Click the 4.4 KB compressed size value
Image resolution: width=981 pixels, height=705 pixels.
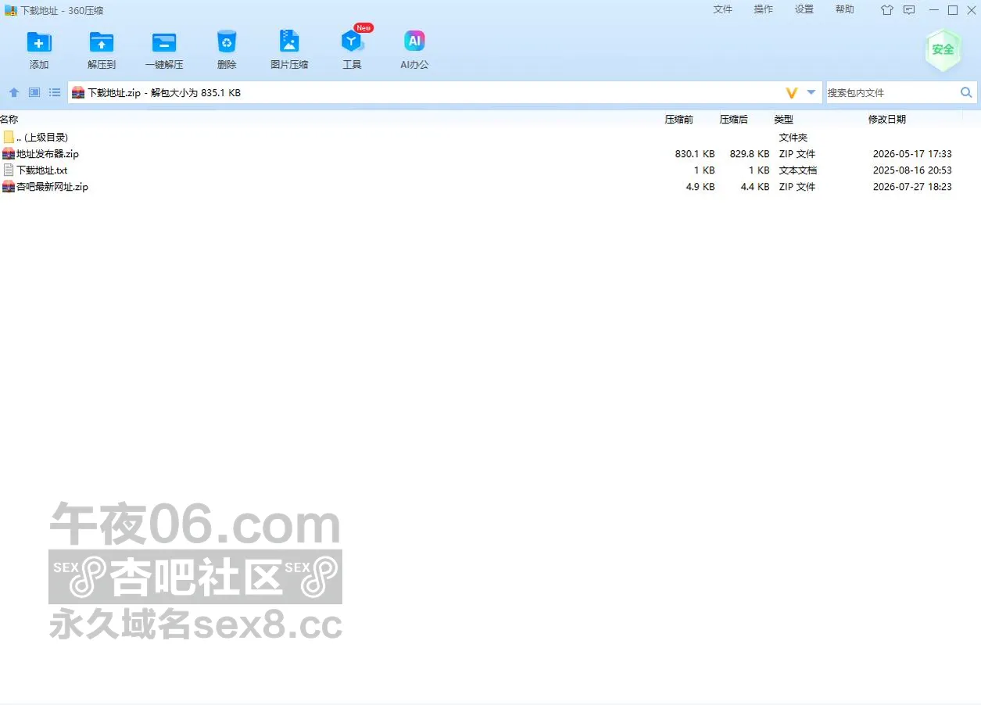pyautogui.click(x=755, y=187)
